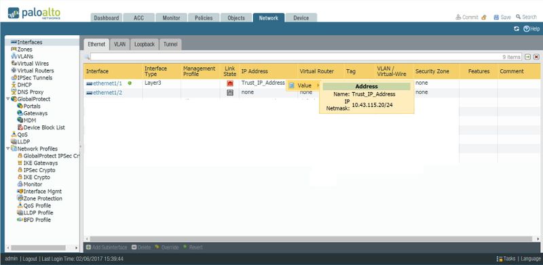Open the Tasks manager link

click(x=506, y=259)
